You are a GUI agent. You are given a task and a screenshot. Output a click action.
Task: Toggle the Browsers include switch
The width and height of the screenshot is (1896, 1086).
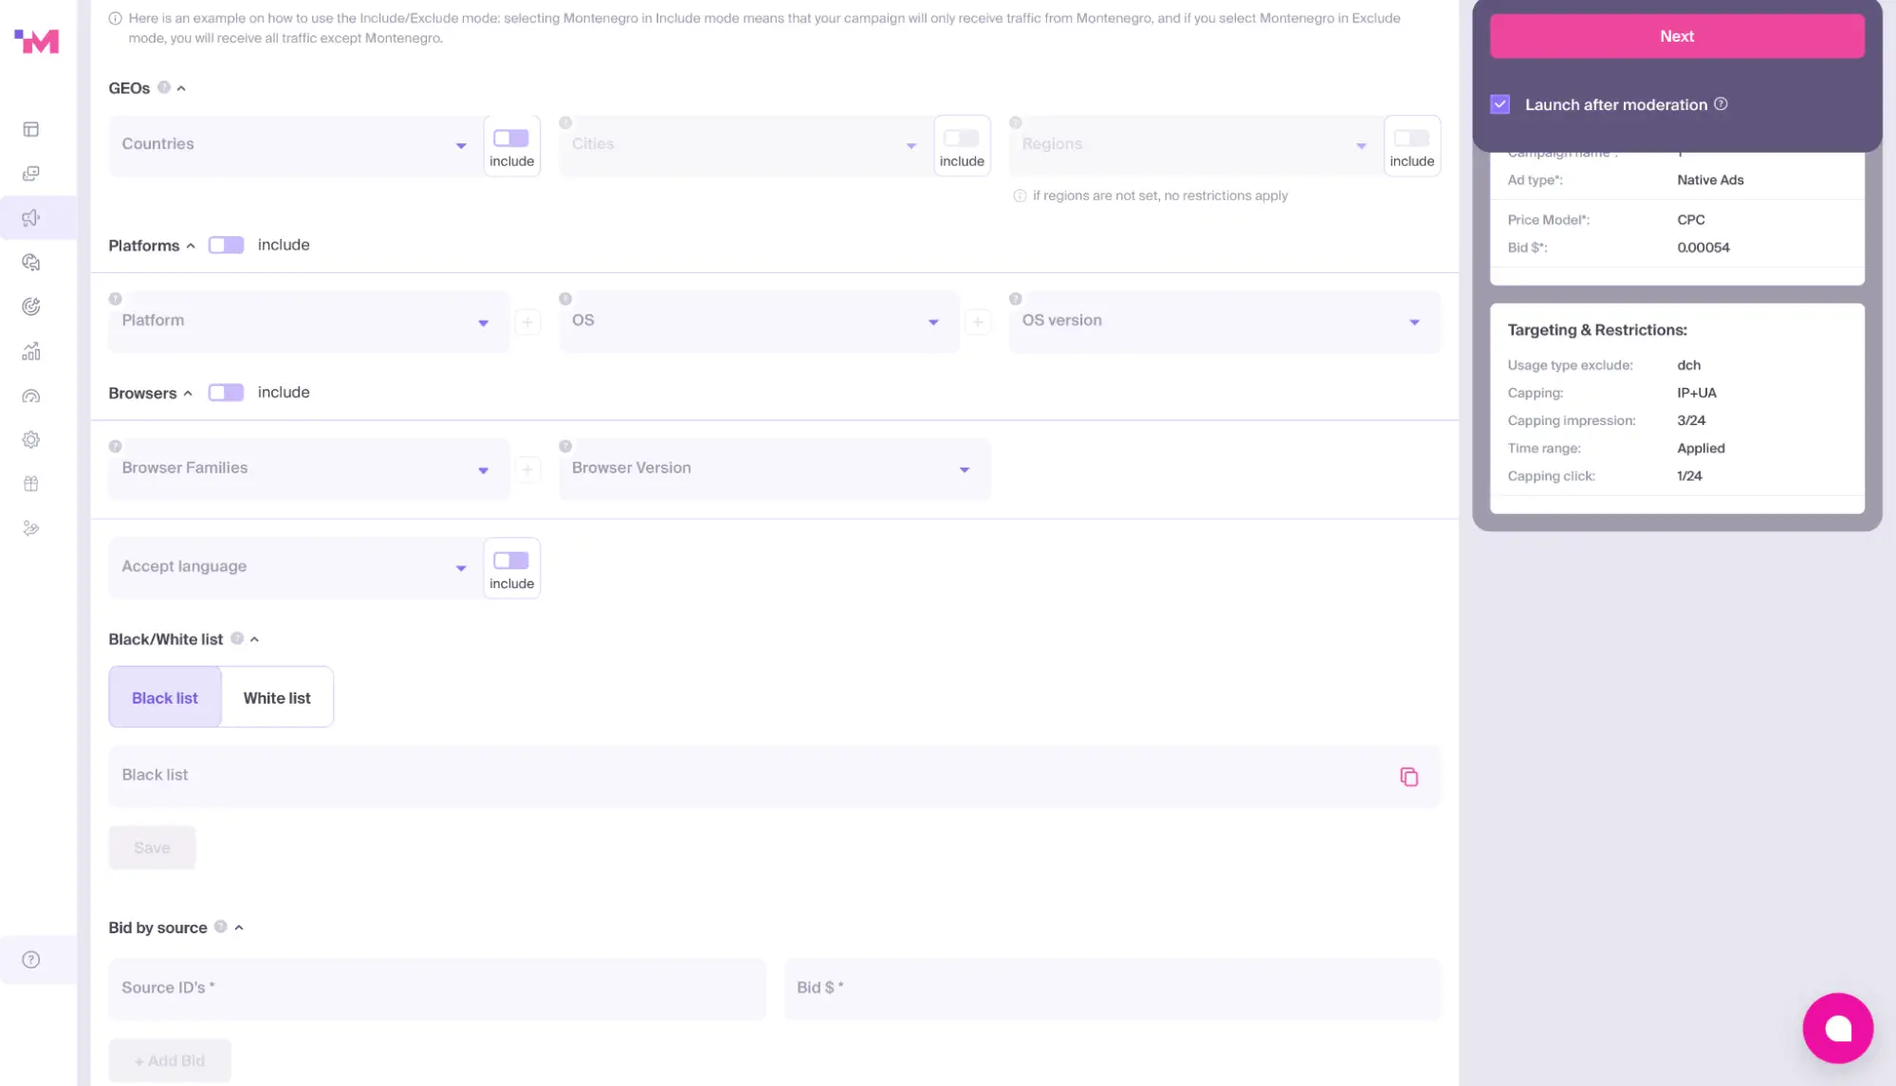[226, 393]
